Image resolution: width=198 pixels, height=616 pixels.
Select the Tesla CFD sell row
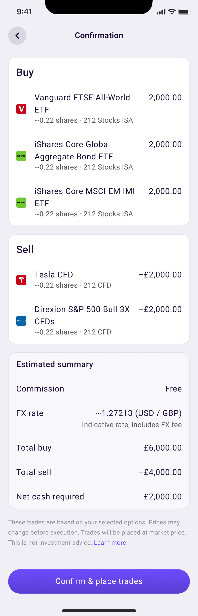pos(99,279)
